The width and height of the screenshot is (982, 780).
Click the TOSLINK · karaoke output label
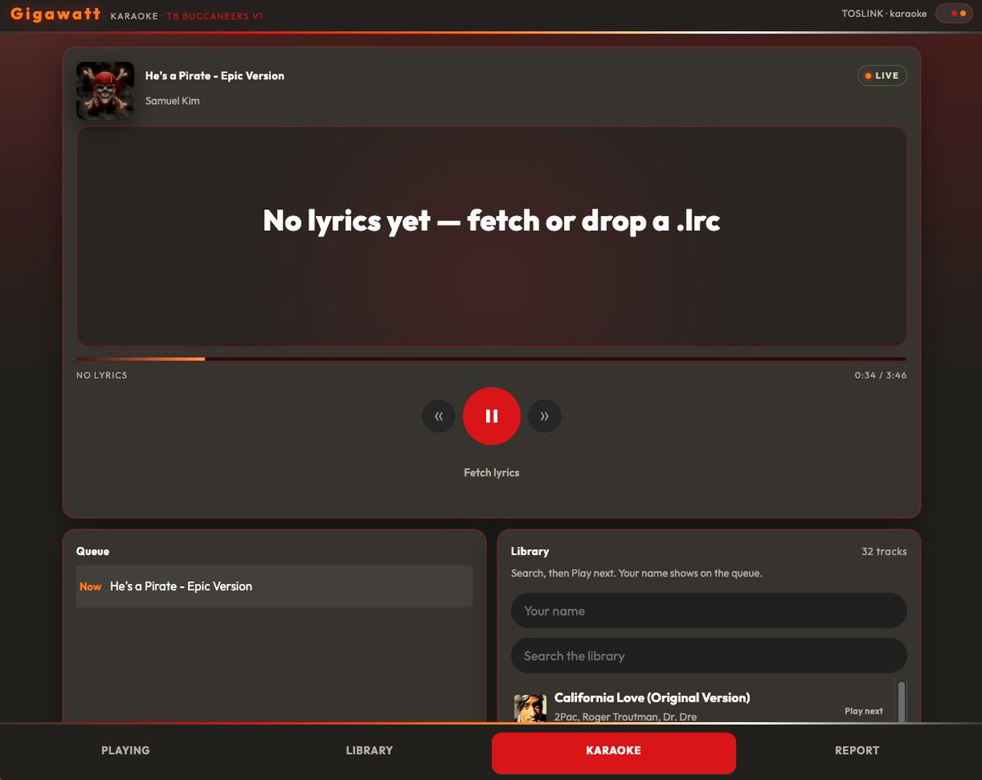(884, 14)
